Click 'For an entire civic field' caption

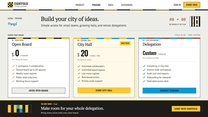(151, 58)
